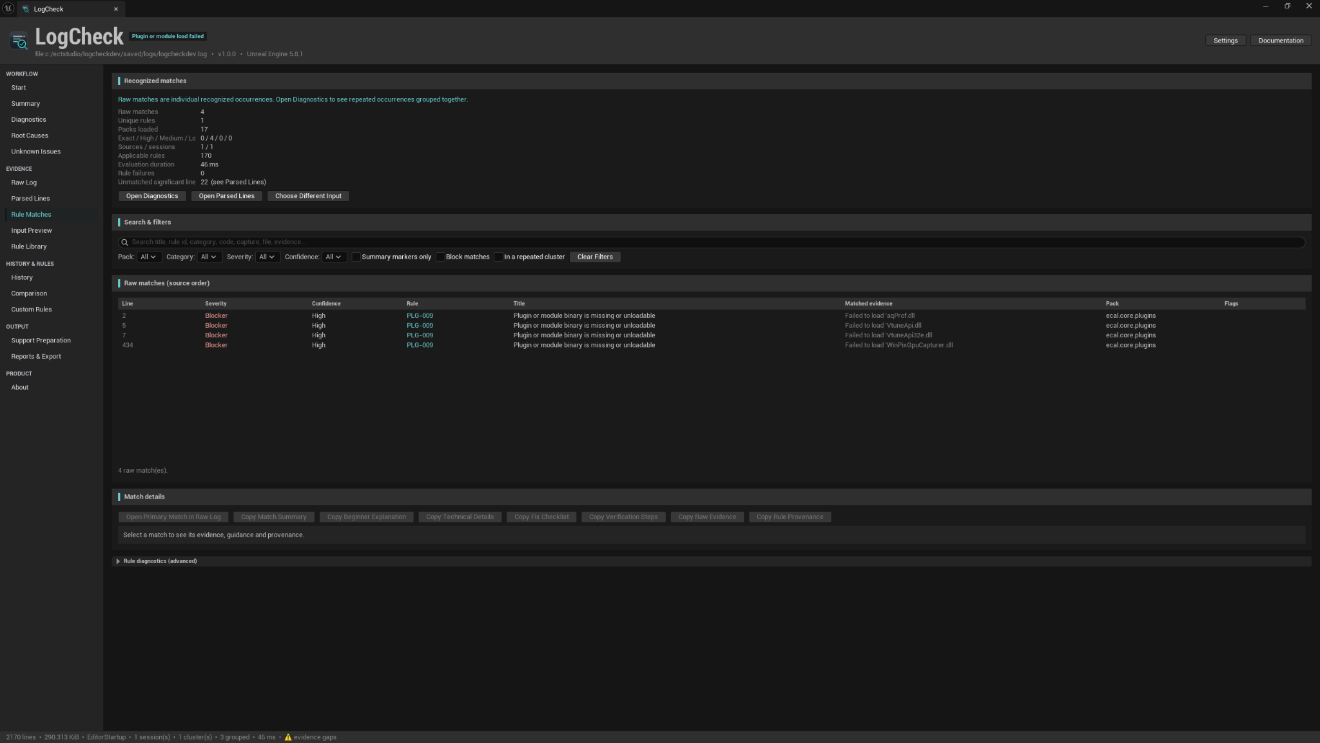This screenshot has height=743, width=1320.
Task: Click Choose Different Input button
Action: pos(308,196)
